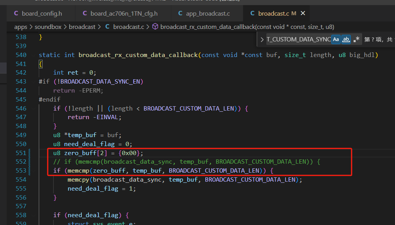Click the broadcast_rx_custom_data_callback breadcrumb symbol
Screen dimensions: 395x225
coord(247,27)
